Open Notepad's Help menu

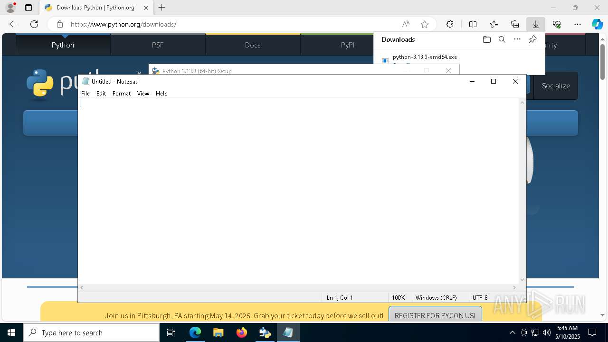point(161,94)
